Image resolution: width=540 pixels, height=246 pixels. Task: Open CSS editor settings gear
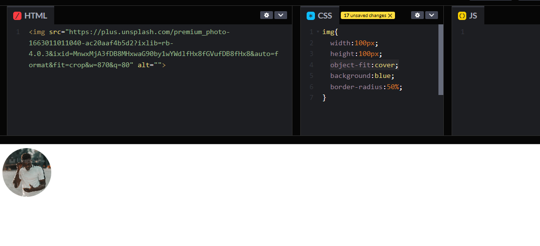(x=417, y=15)
